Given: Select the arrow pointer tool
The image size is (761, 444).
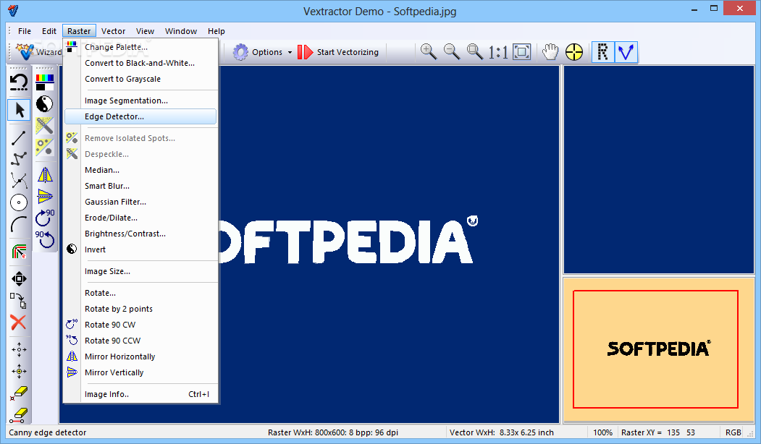Looking at the screenshot, I should (19, 110).
